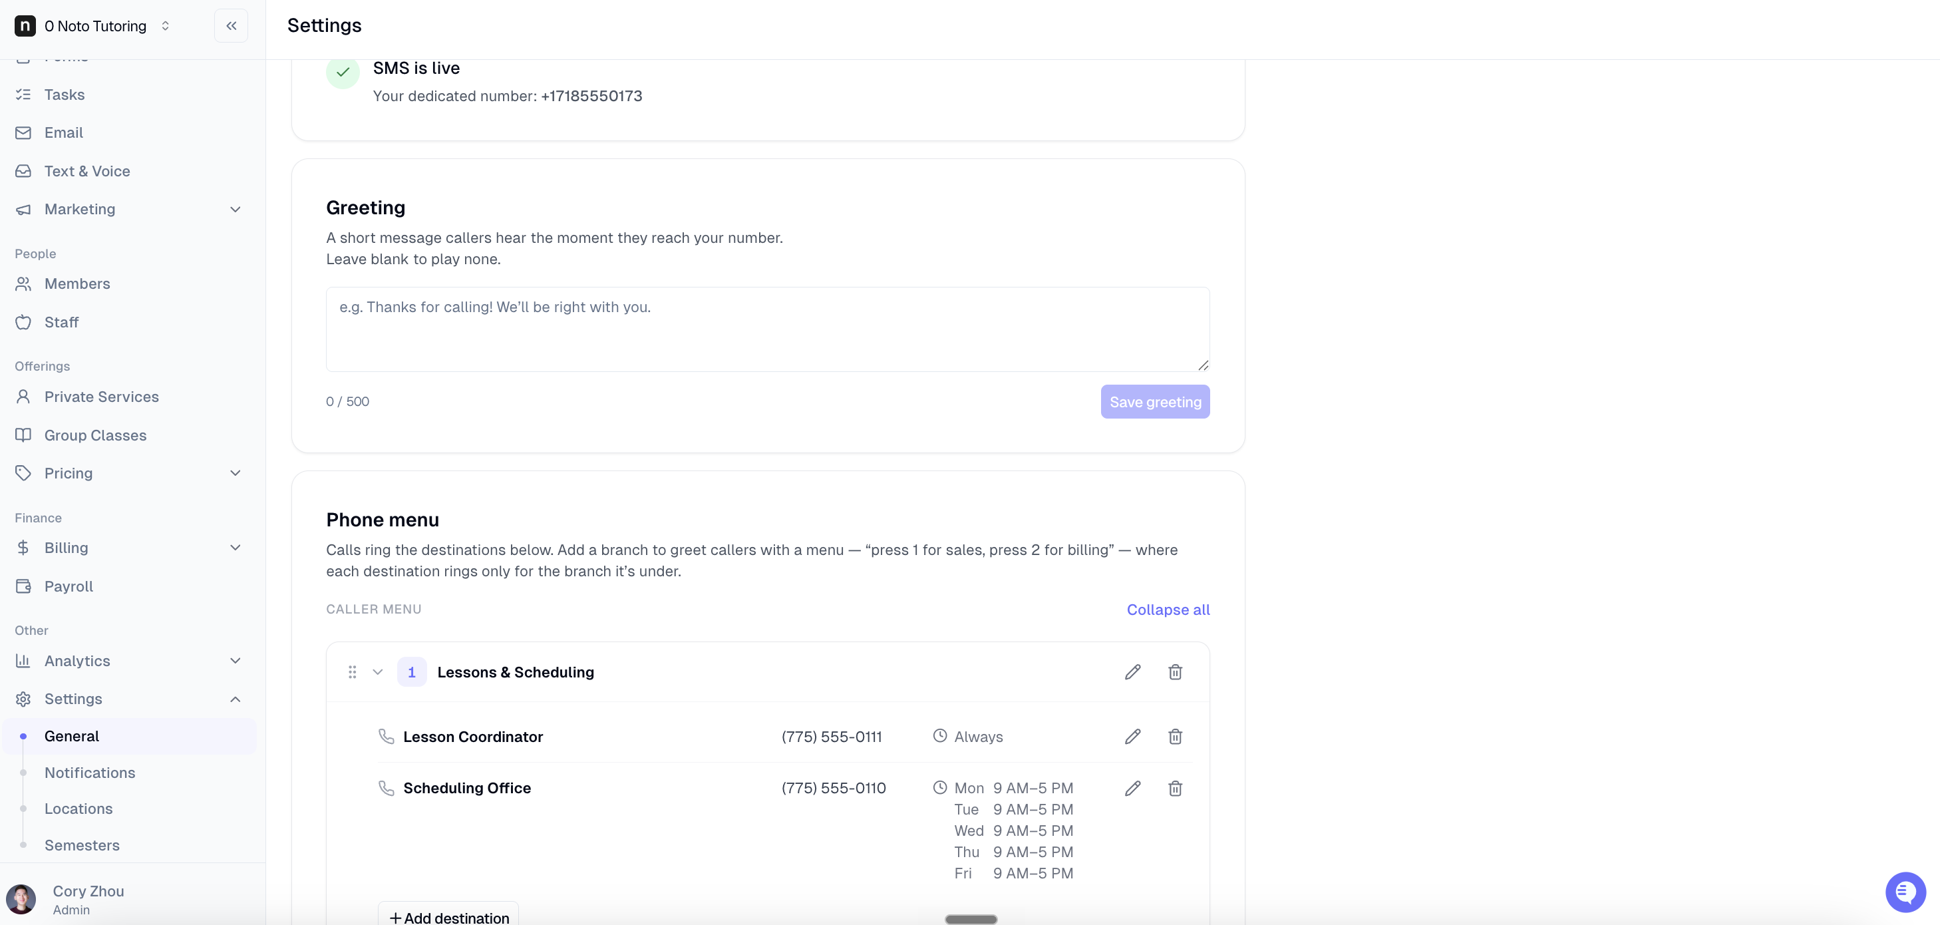Edit the Lessons & Scheduling branch
The image size is (1940, 925).
pos(1133,672)
